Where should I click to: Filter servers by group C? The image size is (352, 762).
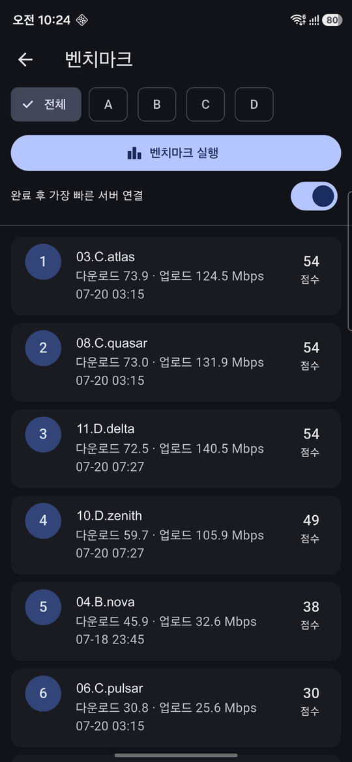tap(205, 104)
